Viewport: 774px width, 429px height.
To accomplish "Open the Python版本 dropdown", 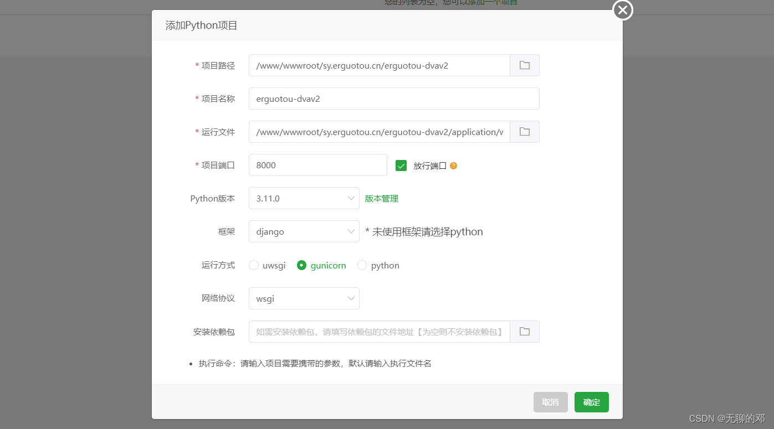I will point(304,198).
